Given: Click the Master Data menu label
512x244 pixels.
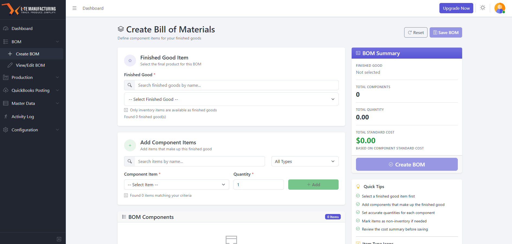Looking at the screenshot, I should pyautogui.click(x=23, y=103).
